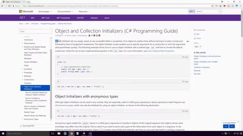Open Visual Studio from the taskbar

[90, 133]
